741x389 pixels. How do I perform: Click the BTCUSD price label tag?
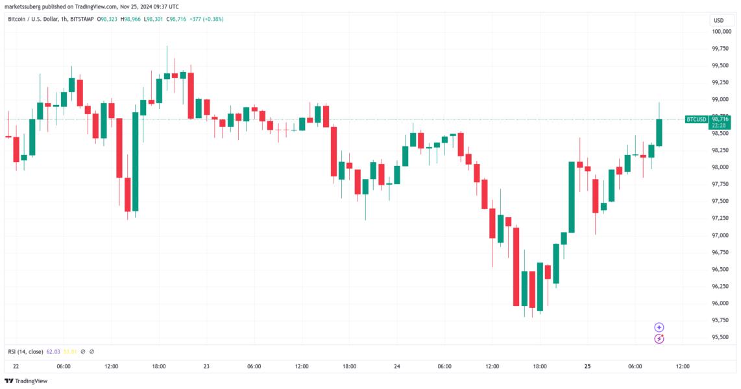click(x=696, y=119)
